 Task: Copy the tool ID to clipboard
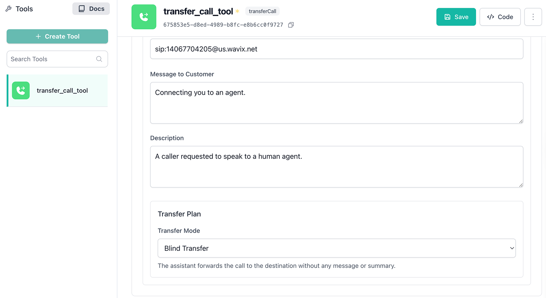point(291,25)
